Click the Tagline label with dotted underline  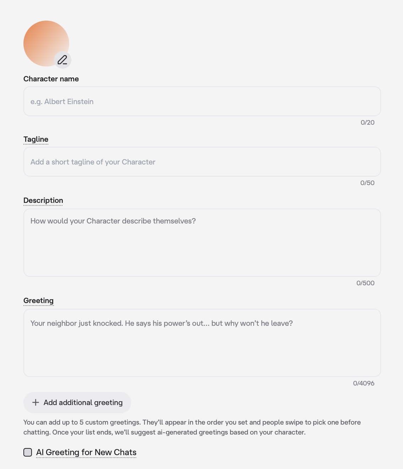[36, 139]
